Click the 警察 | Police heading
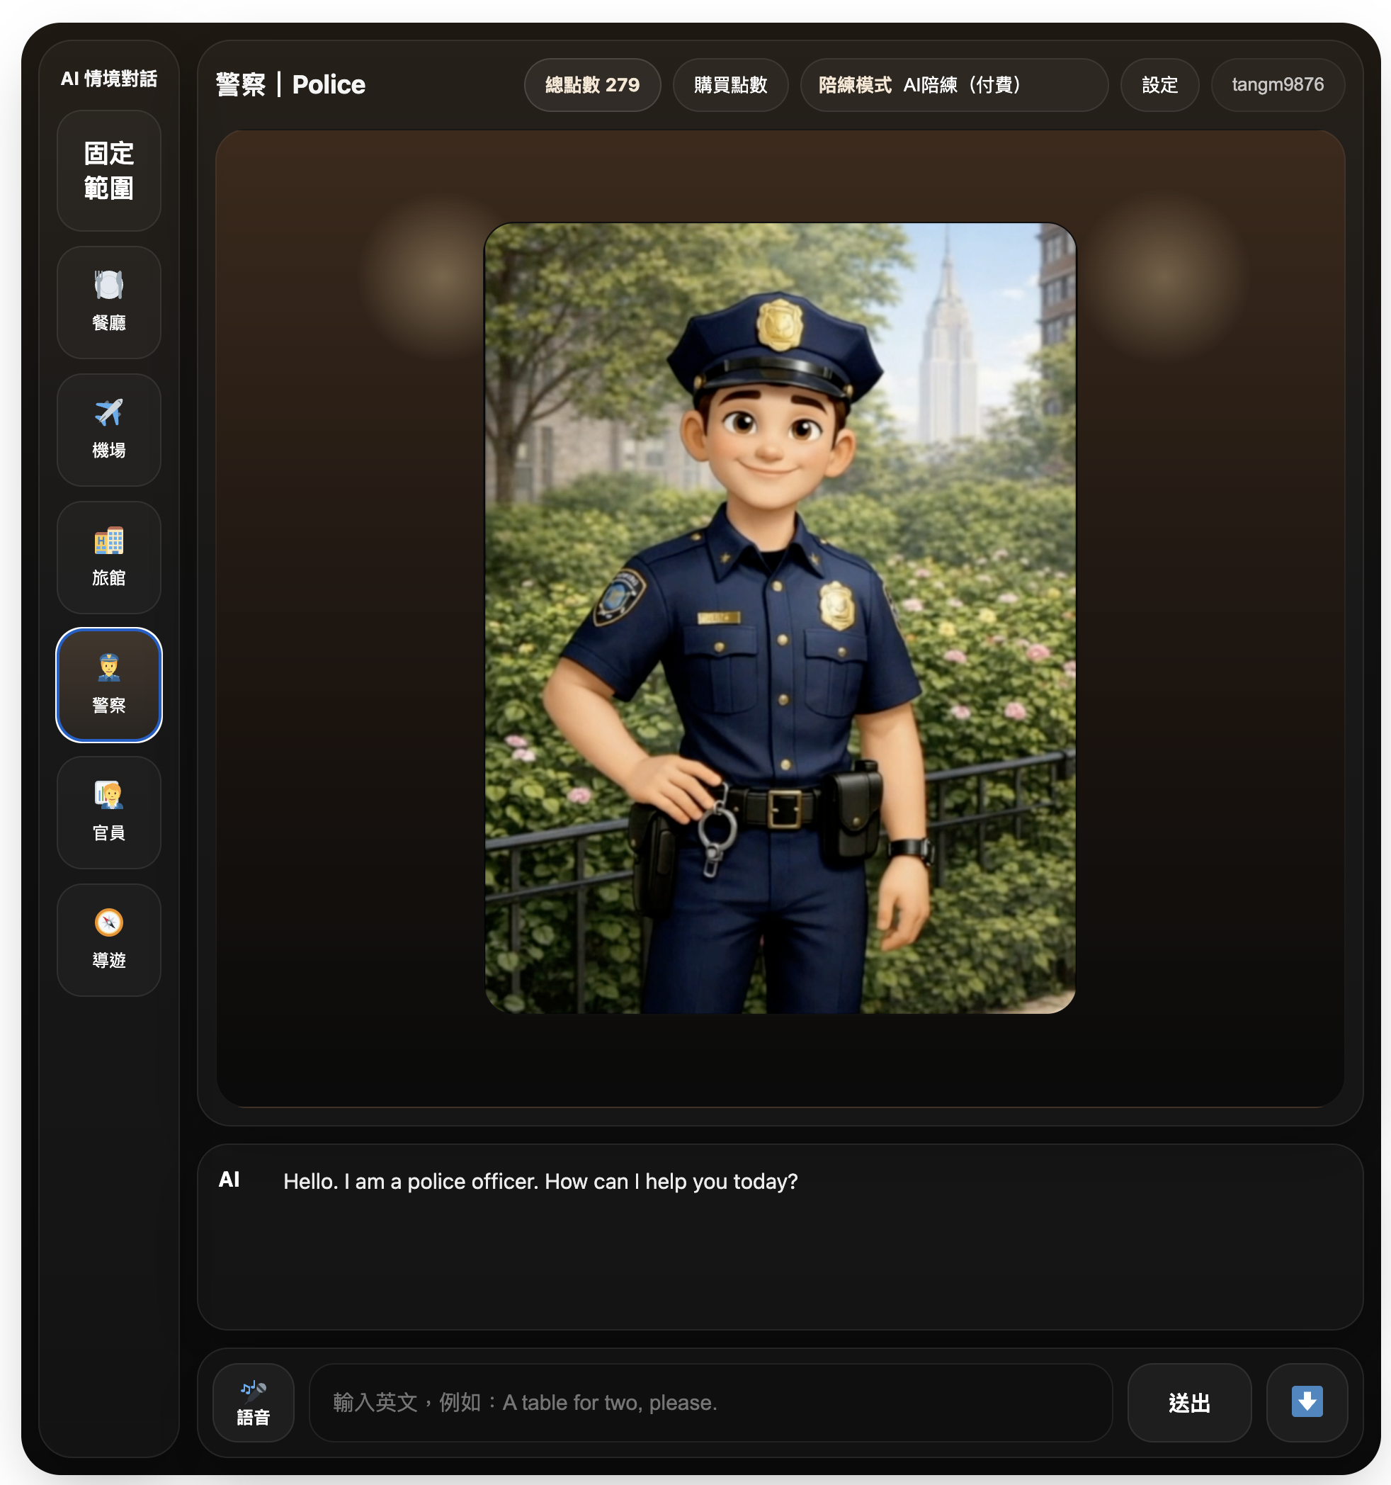The image size is (1391, 1485). (290, 84)
